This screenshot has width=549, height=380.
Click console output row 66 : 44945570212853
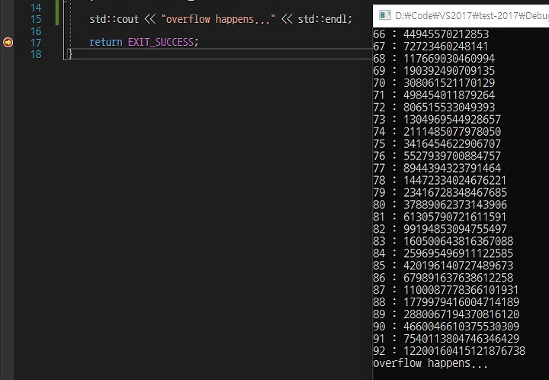tap(431, 34)
